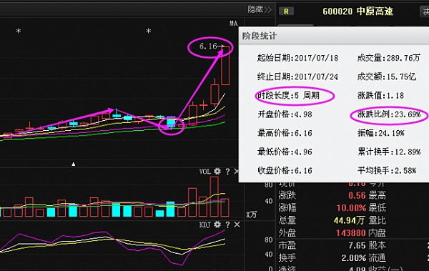
Task: Click stock title 600020 中原高速
Action: point(358,11)
